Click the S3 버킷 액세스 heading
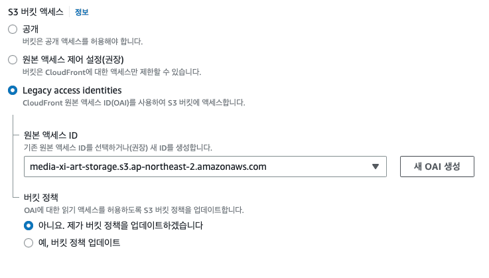Image resolution: width=489 pixels, height=278 pixels. [x=36, y=12]
